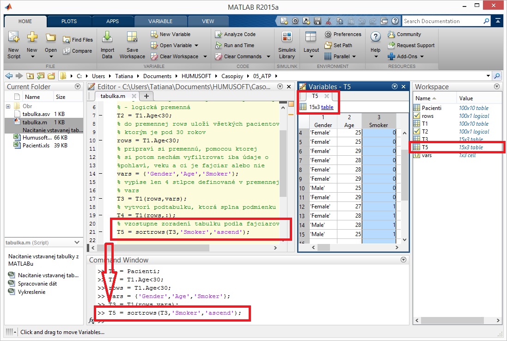Toggle the T2 logical variable checkbox icon
This screenshot has height=341, width=507.
[417, 131]
